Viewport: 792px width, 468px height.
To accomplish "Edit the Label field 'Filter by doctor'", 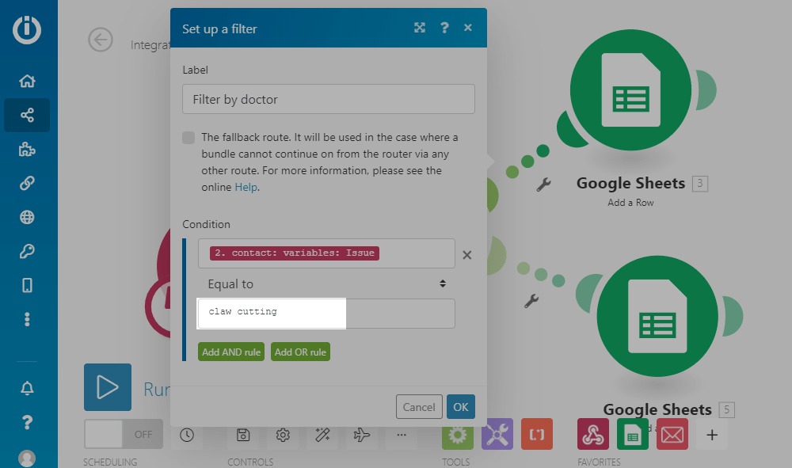I will coord(329,99).
